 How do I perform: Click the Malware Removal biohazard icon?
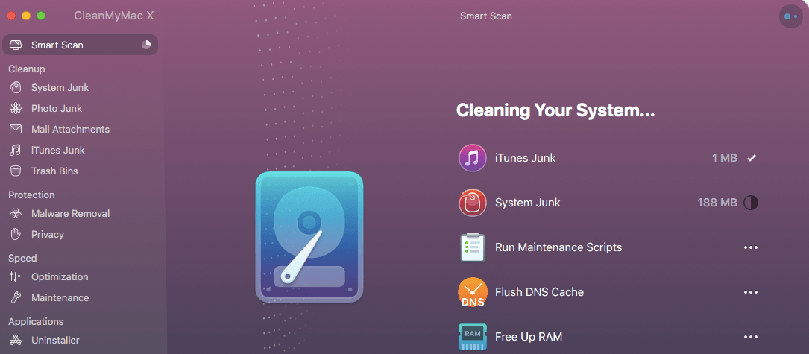pyautogui.click(x=16, y=213)
